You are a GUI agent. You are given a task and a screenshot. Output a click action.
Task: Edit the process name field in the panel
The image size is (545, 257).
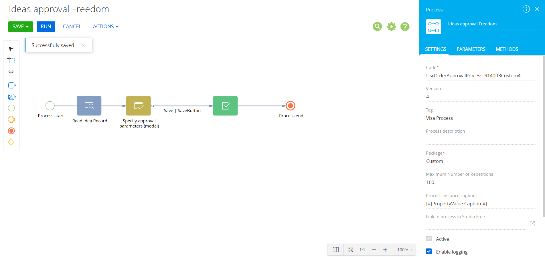(493, 24)
